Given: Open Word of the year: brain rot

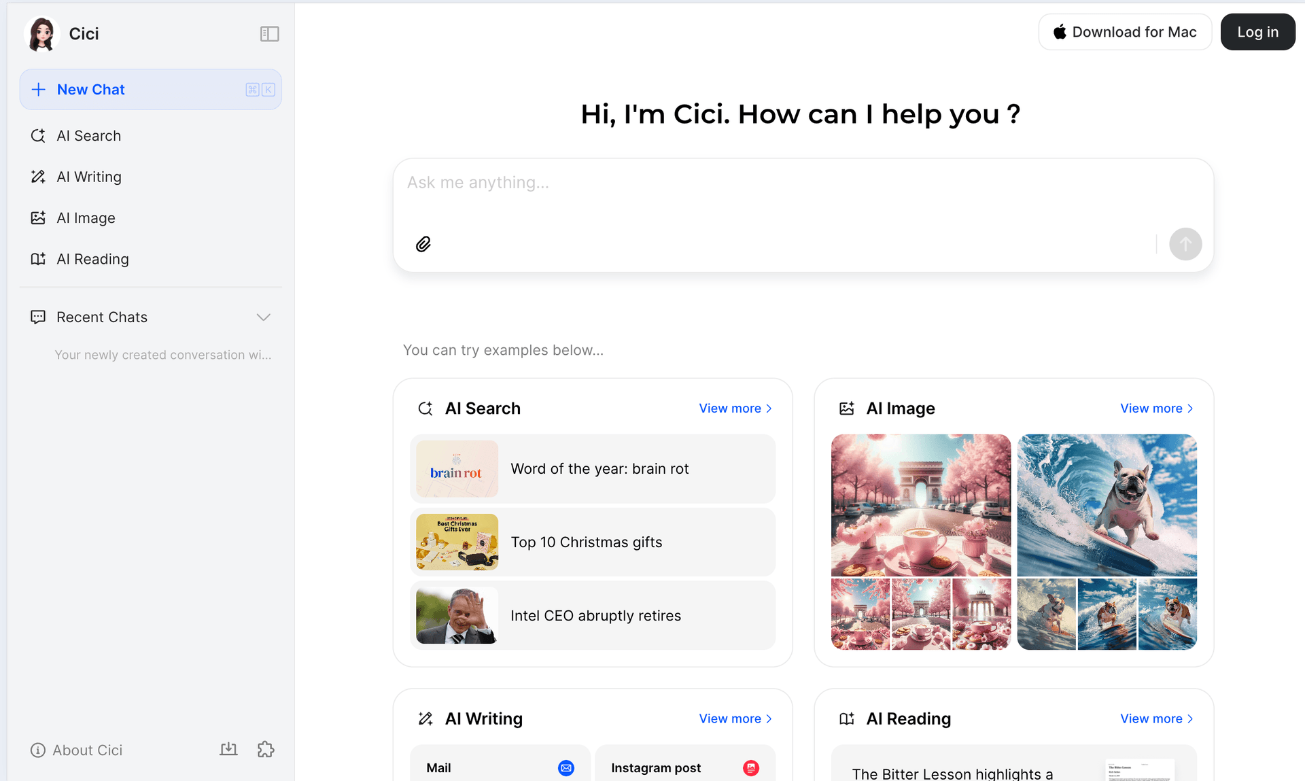Looking at the screenshot, I should [x=593, y=469].
